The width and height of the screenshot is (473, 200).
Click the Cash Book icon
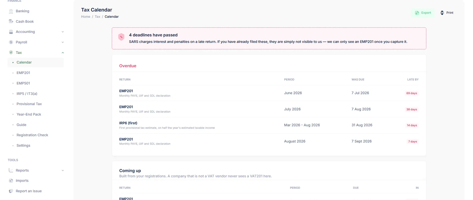[11, 21]
